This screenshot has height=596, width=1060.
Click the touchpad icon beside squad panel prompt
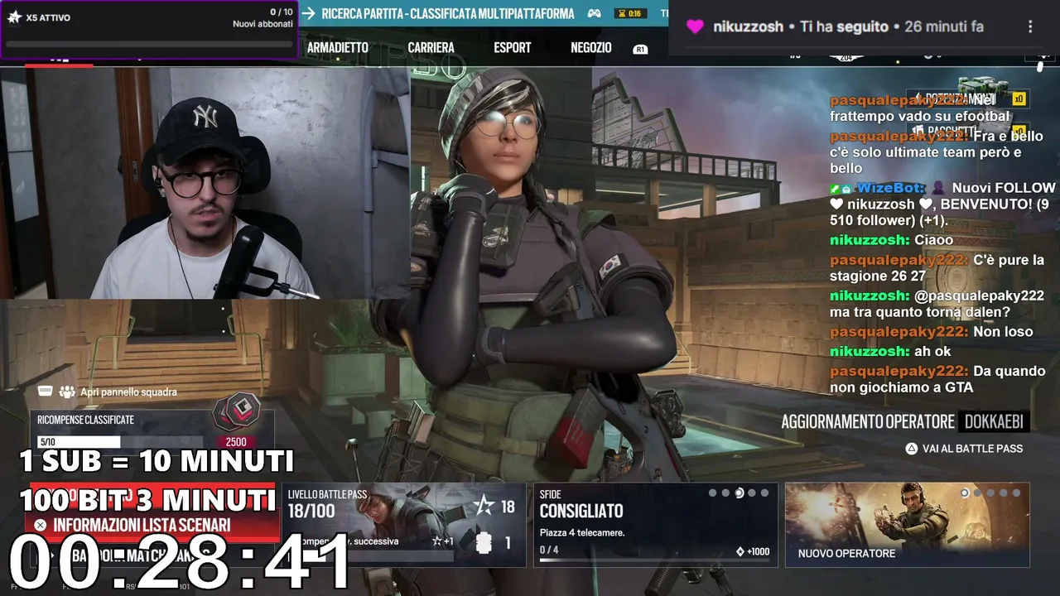coord(45,392)
